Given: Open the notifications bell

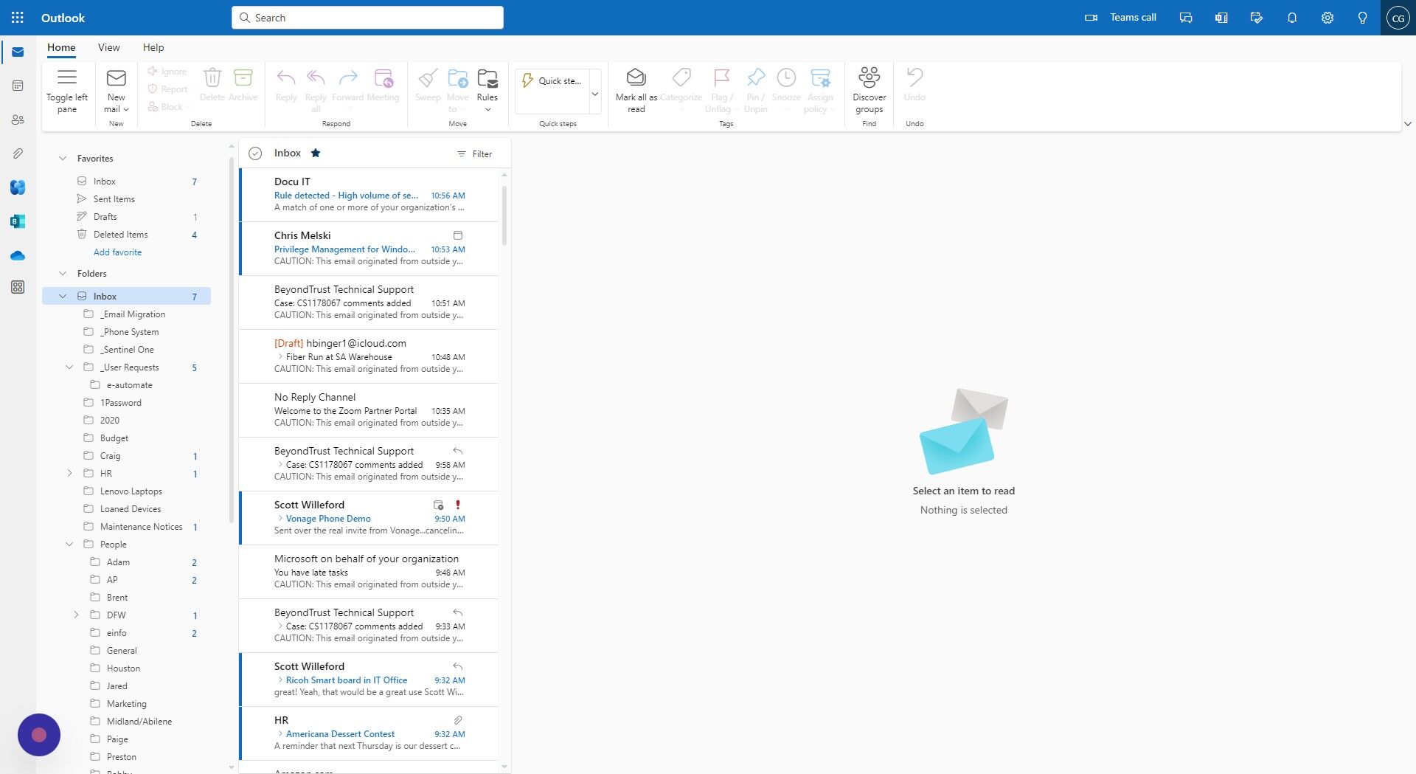Looking at the screenshot, I should tap(1291, 17).
